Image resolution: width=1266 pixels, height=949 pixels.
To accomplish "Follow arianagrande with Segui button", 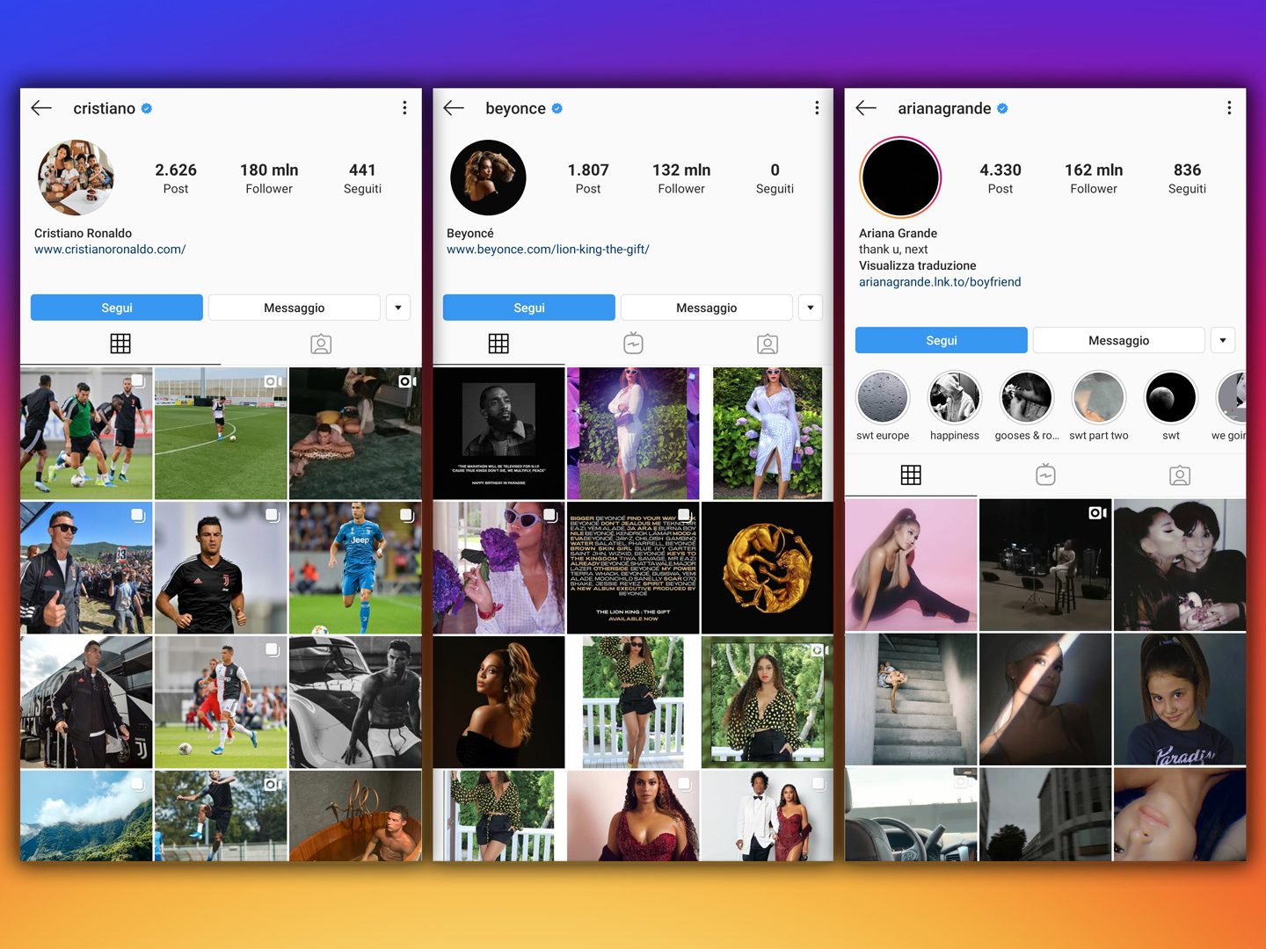I will [x=942, y=340].
